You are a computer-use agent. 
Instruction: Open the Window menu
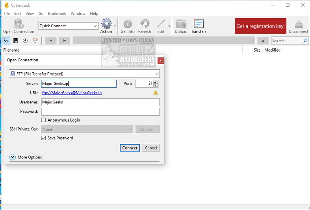click(78, 13)
